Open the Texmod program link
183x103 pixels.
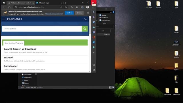(8, 58)
